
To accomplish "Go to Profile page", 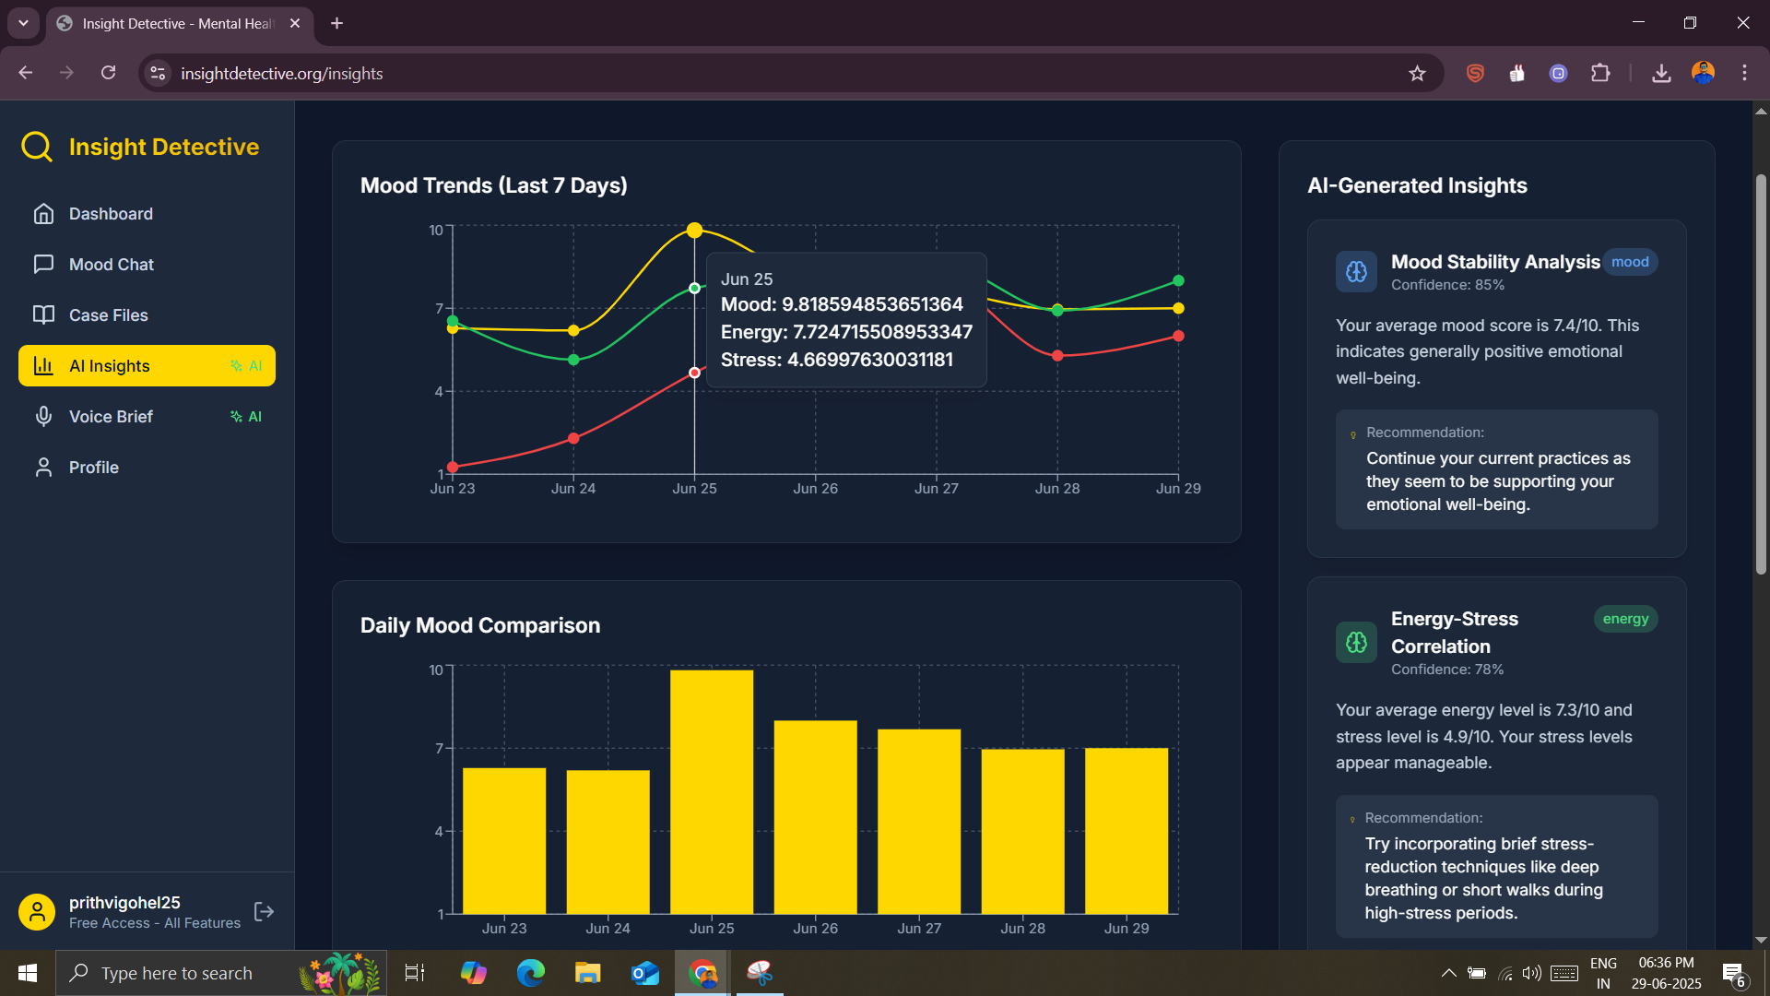I will coord(93,468).
